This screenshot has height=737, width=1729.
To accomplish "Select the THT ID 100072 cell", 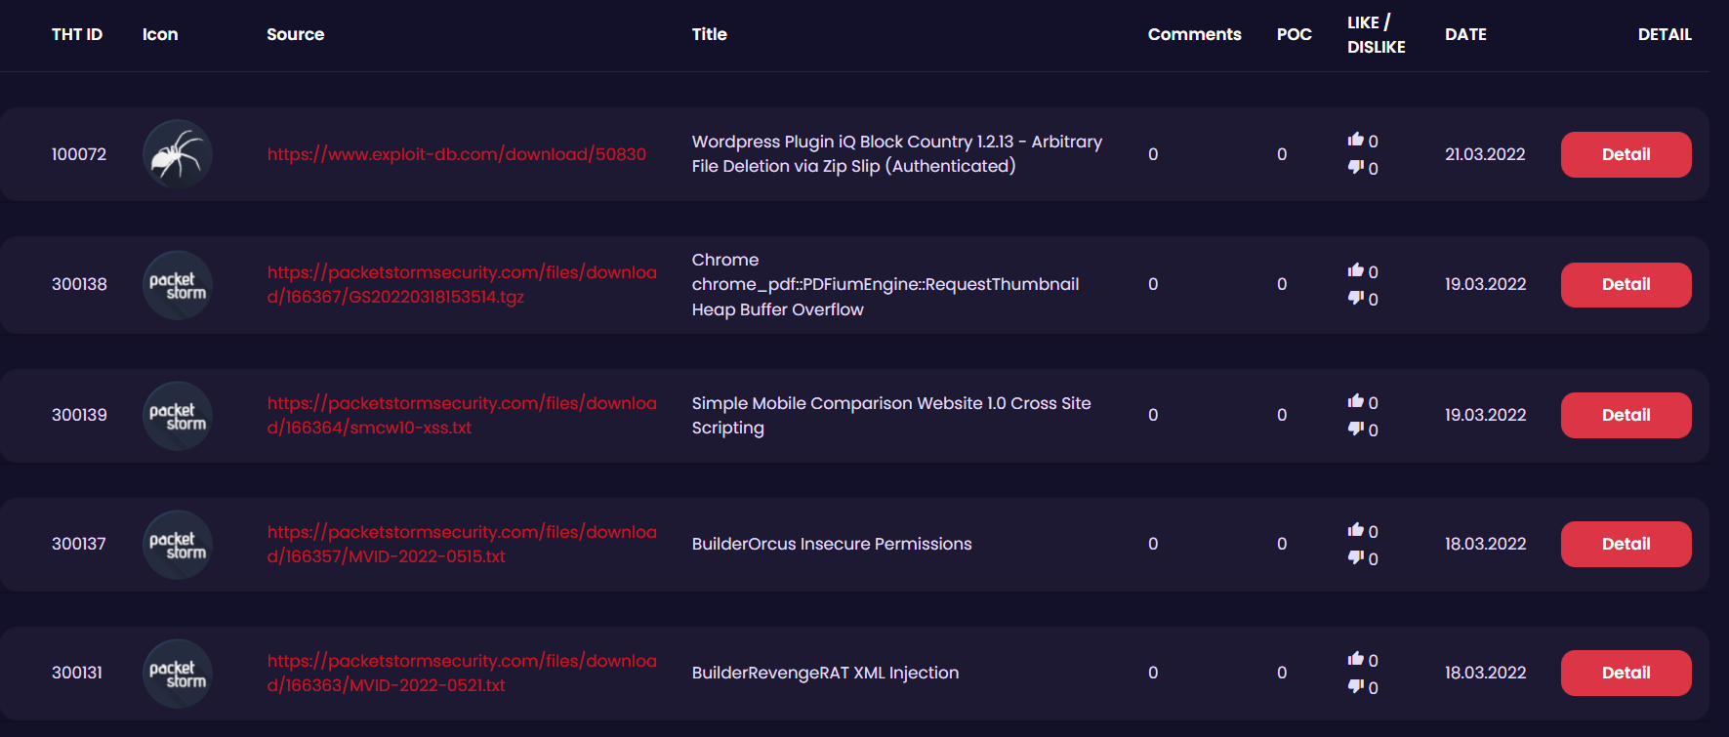I will (x=79, y=154).
